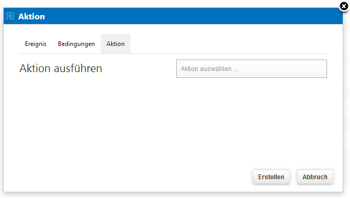Open the 'Aktion auswählen ...' combo box
Viewport: 350px width, 198px height.
coord(251,68)
